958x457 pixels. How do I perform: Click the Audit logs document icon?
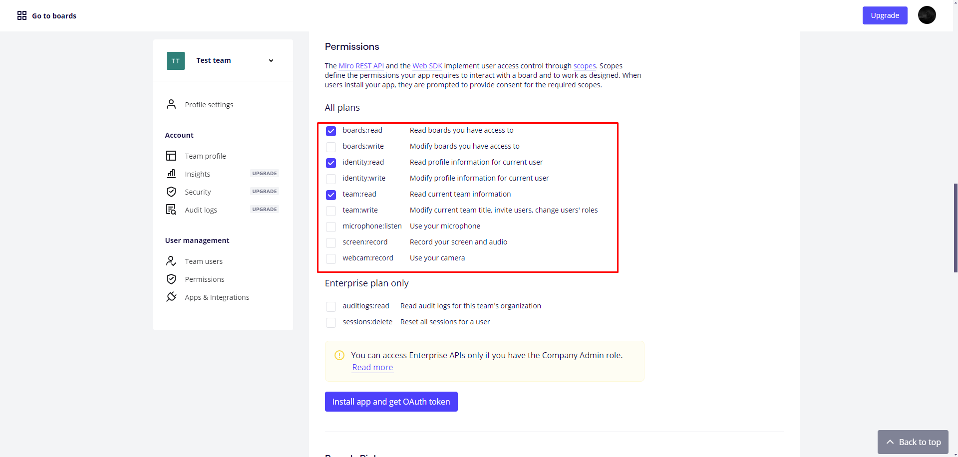coord(171,210)
